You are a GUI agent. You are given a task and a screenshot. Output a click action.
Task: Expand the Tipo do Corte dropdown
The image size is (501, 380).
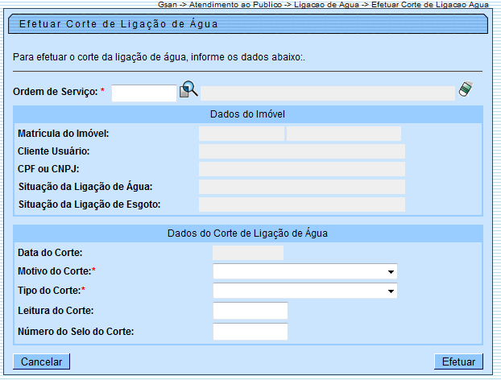pos(305,291)
